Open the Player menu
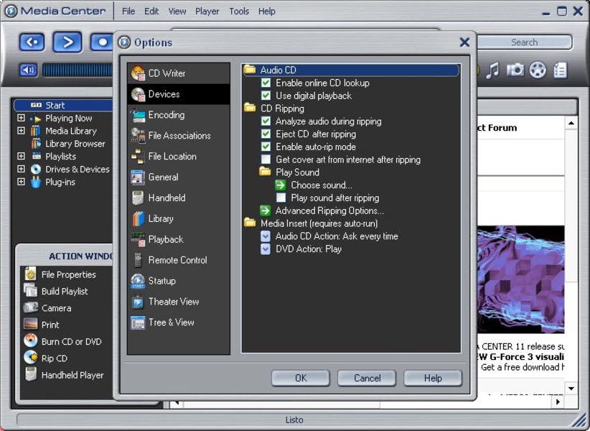 tap(207, 11)
